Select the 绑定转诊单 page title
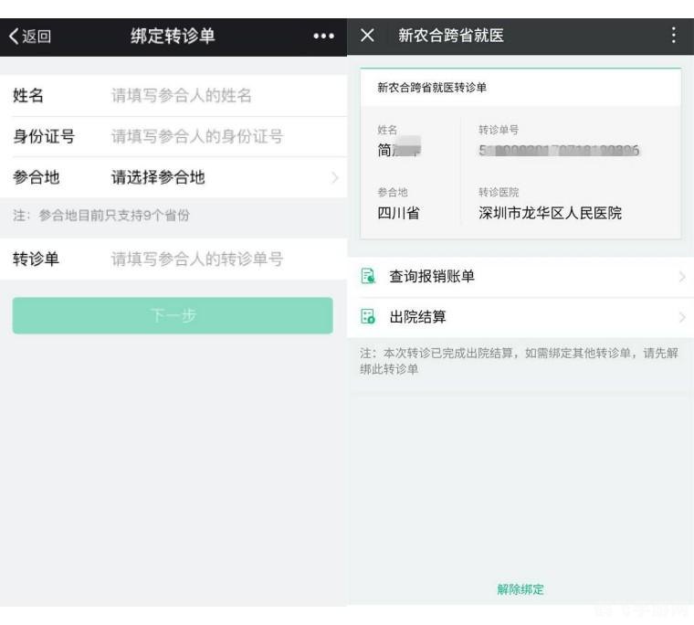Viewport: 694px width, 625px height. 173,36
